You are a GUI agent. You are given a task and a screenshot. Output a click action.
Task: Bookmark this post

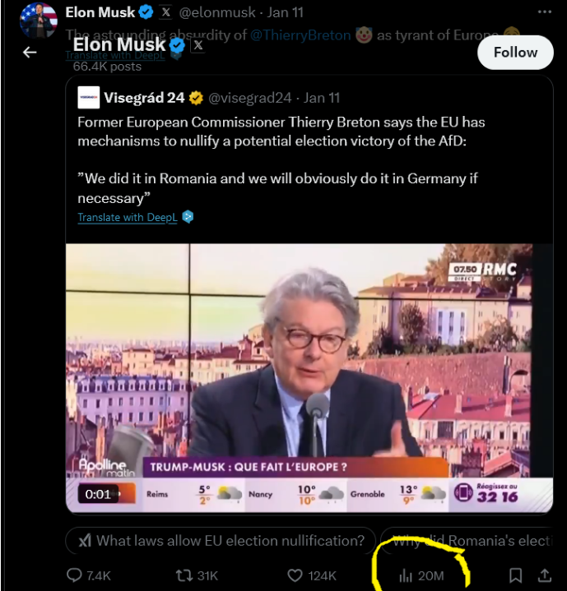[515, 575]
